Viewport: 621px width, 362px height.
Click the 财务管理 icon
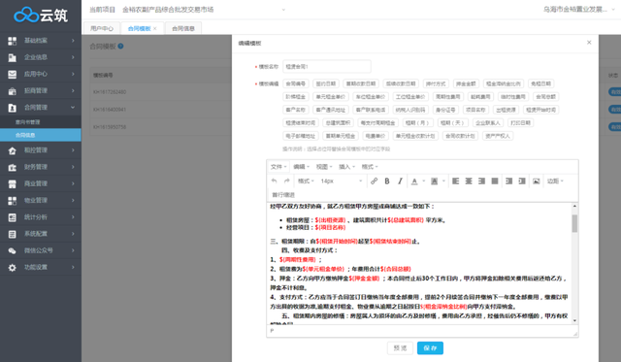click(13, 167)
